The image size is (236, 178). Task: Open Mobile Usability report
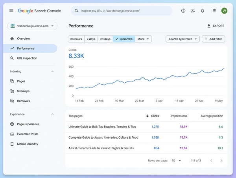30,144
